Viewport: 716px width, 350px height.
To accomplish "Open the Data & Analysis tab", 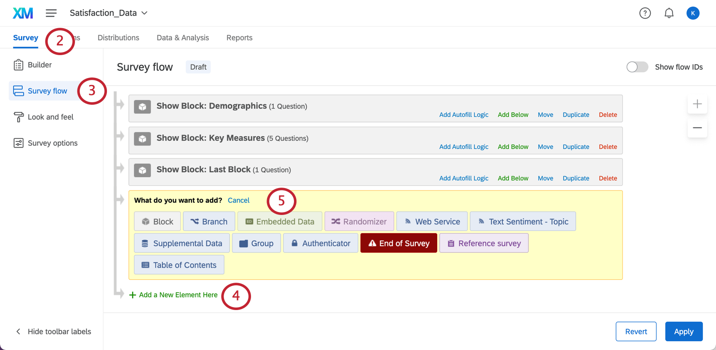I will point(183,37).
